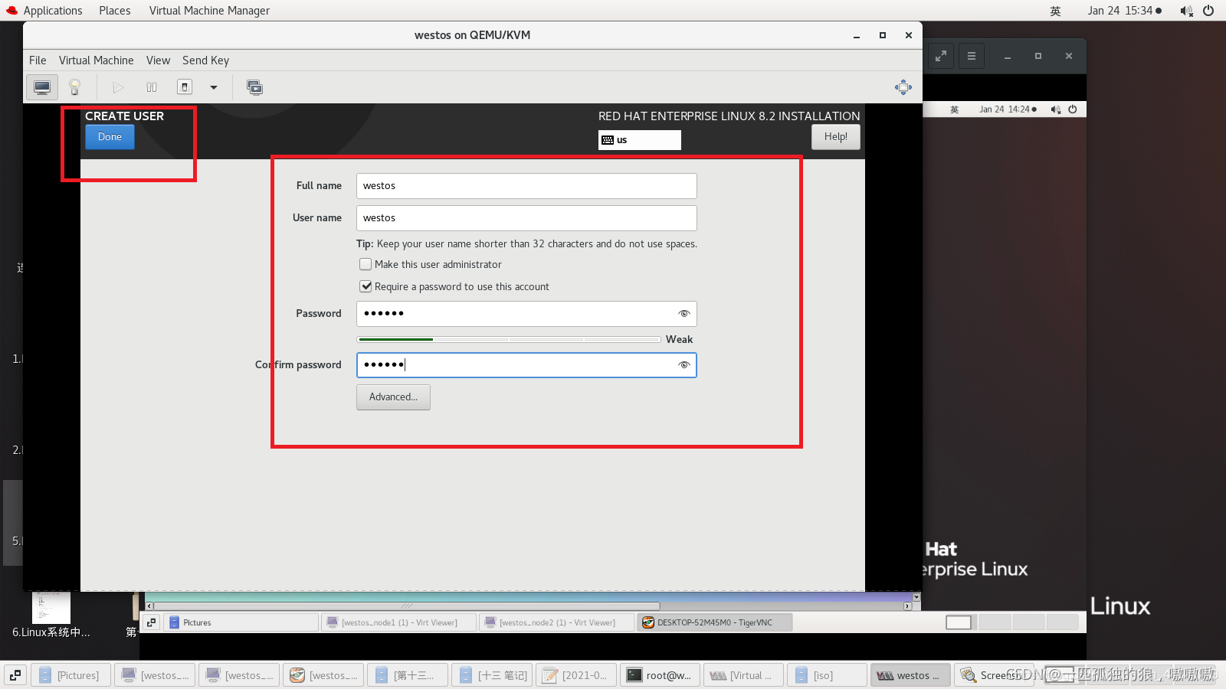Select first inner workspace switcher box
This screenshot has height=689, width=1226.
tap(959, 622)
